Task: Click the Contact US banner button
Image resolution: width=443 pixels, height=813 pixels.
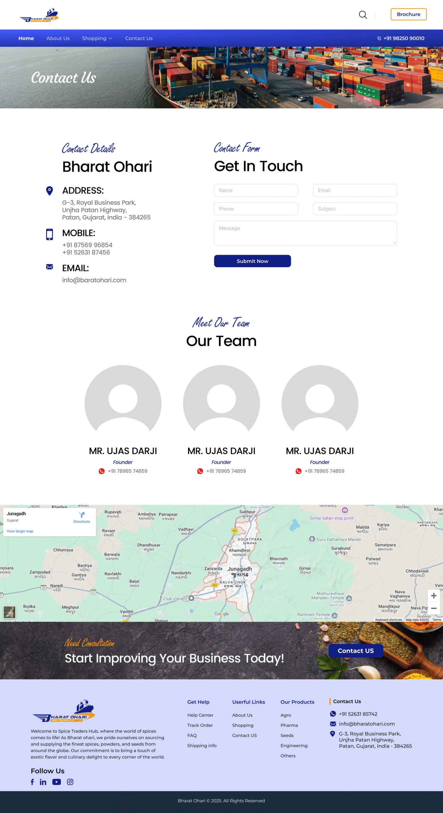Action: (356, 651)
